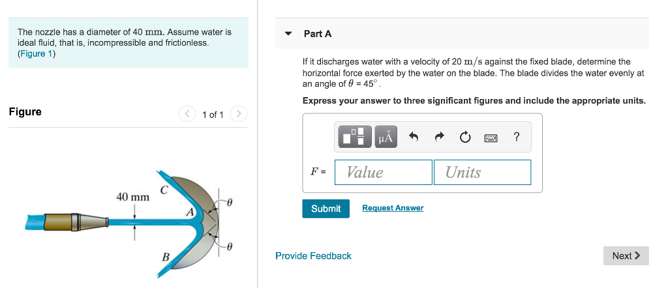
Task: Open the templates fraction tool
Action: pos(355,137)
